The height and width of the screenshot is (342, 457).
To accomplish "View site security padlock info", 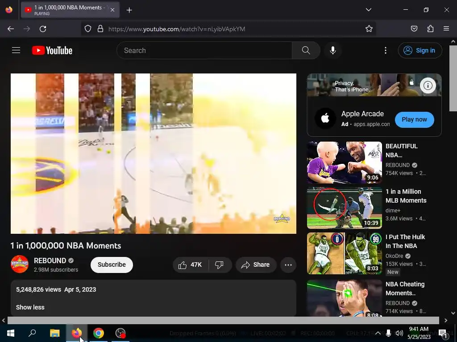I will [x=100, y=29].
